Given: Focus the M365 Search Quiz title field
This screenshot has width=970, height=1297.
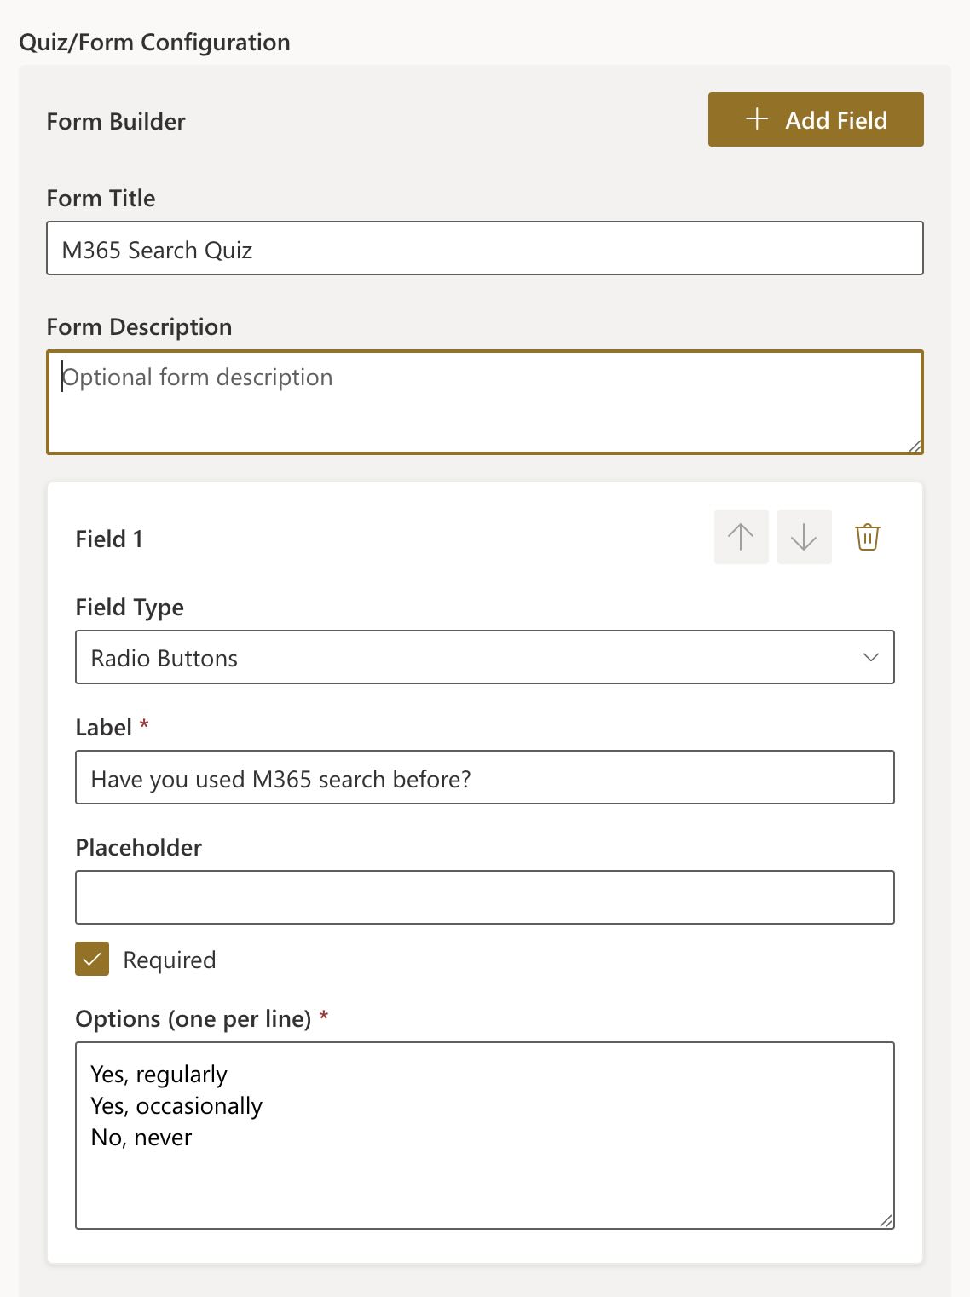Looking at the screenshot, I should pos(485,249).
